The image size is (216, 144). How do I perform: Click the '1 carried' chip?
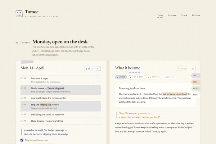(x=154, y=77)
